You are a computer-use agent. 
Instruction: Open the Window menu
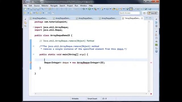[83, 6]
